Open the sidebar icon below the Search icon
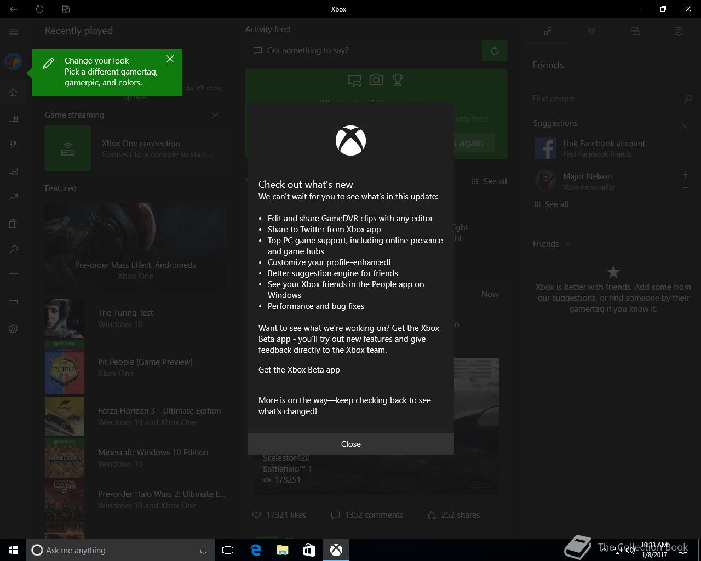The image size is (701, 561). (13, 276)
